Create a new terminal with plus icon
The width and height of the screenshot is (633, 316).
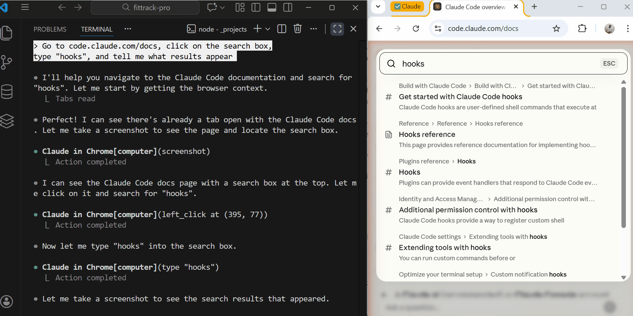tap(258, 29)
